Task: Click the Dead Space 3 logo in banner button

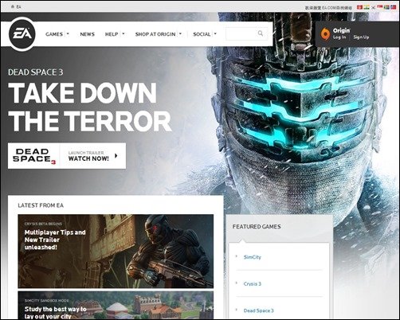Action: [34, 156]
